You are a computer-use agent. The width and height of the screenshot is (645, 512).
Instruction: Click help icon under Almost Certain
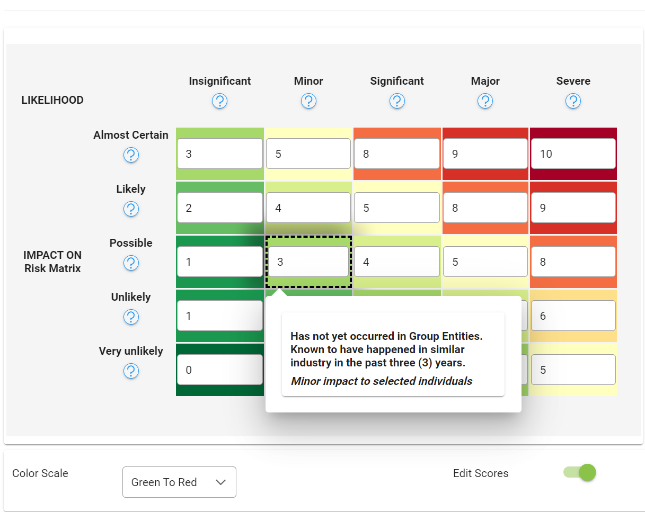tap(131, 155)
